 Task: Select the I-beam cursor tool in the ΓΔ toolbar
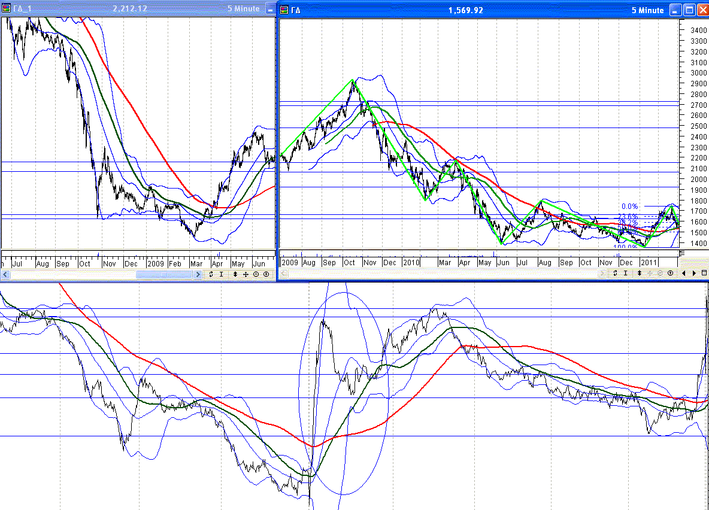[626, 274]
